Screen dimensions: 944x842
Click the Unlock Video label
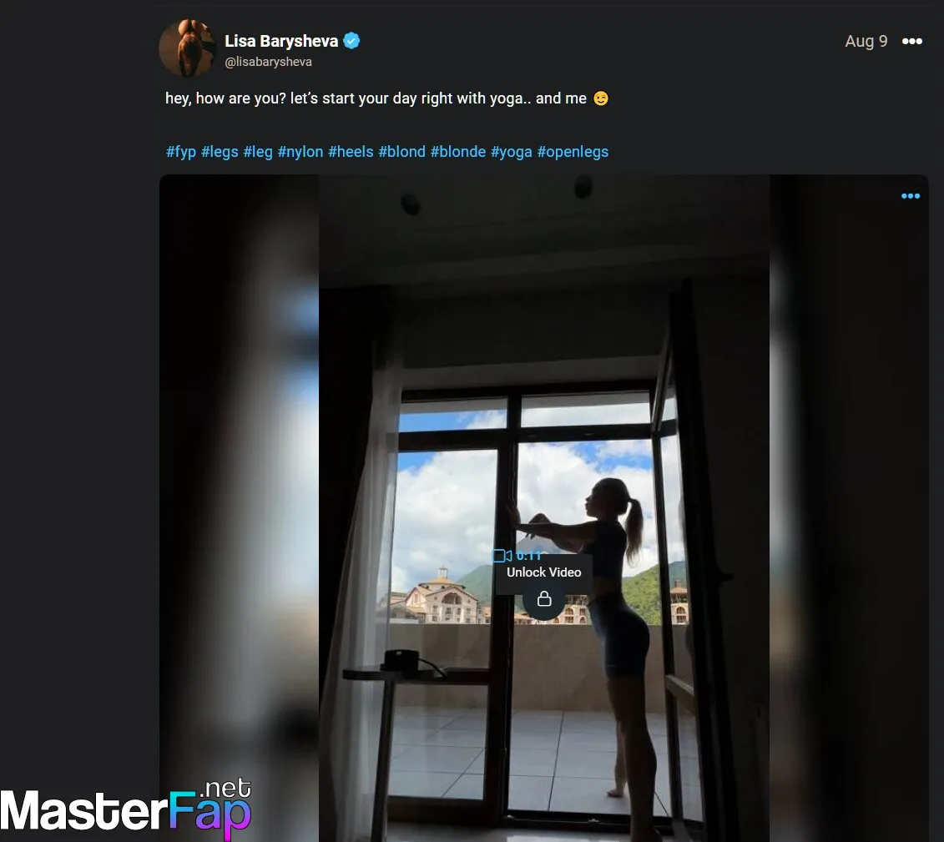(x=543, y=572)
